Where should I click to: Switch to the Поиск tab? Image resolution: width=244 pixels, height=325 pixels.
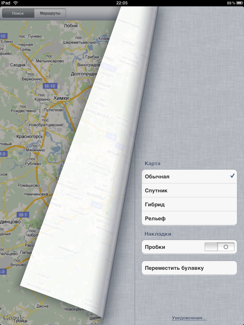click(18, 13)
